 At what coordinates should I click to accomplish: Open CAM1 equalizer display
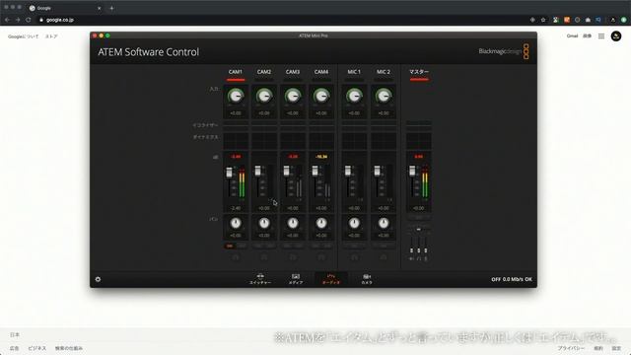(x=236, y=125)
